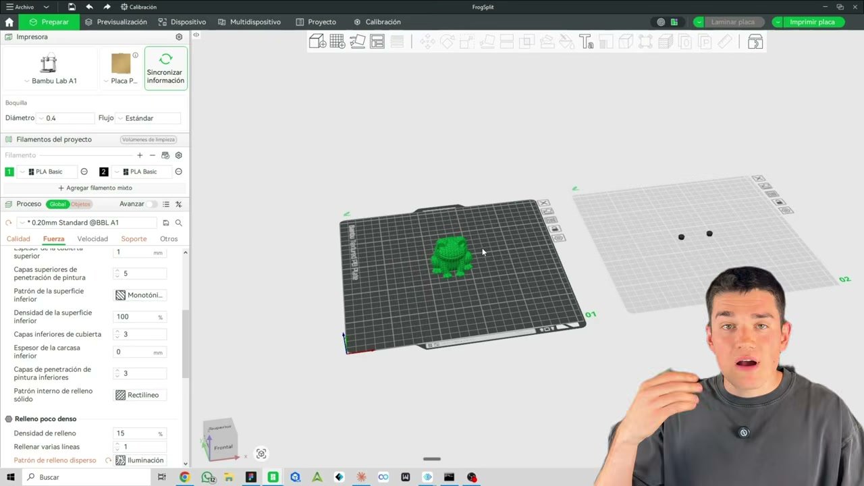
Task: Click the Undo arrow icon
Action: (x=89, y=7)
